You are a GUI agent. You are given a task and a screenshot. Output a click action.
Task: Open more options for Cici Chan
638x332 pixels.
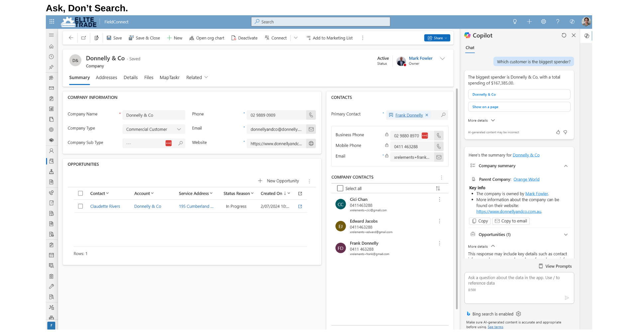439,200
